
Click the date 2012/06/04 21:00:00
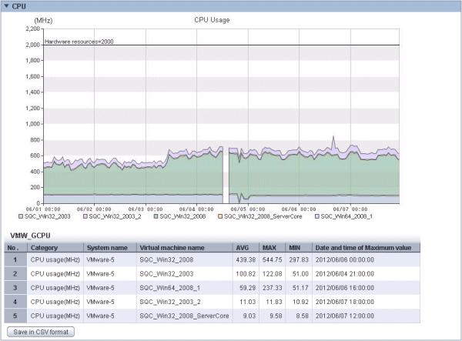point(345,274)
